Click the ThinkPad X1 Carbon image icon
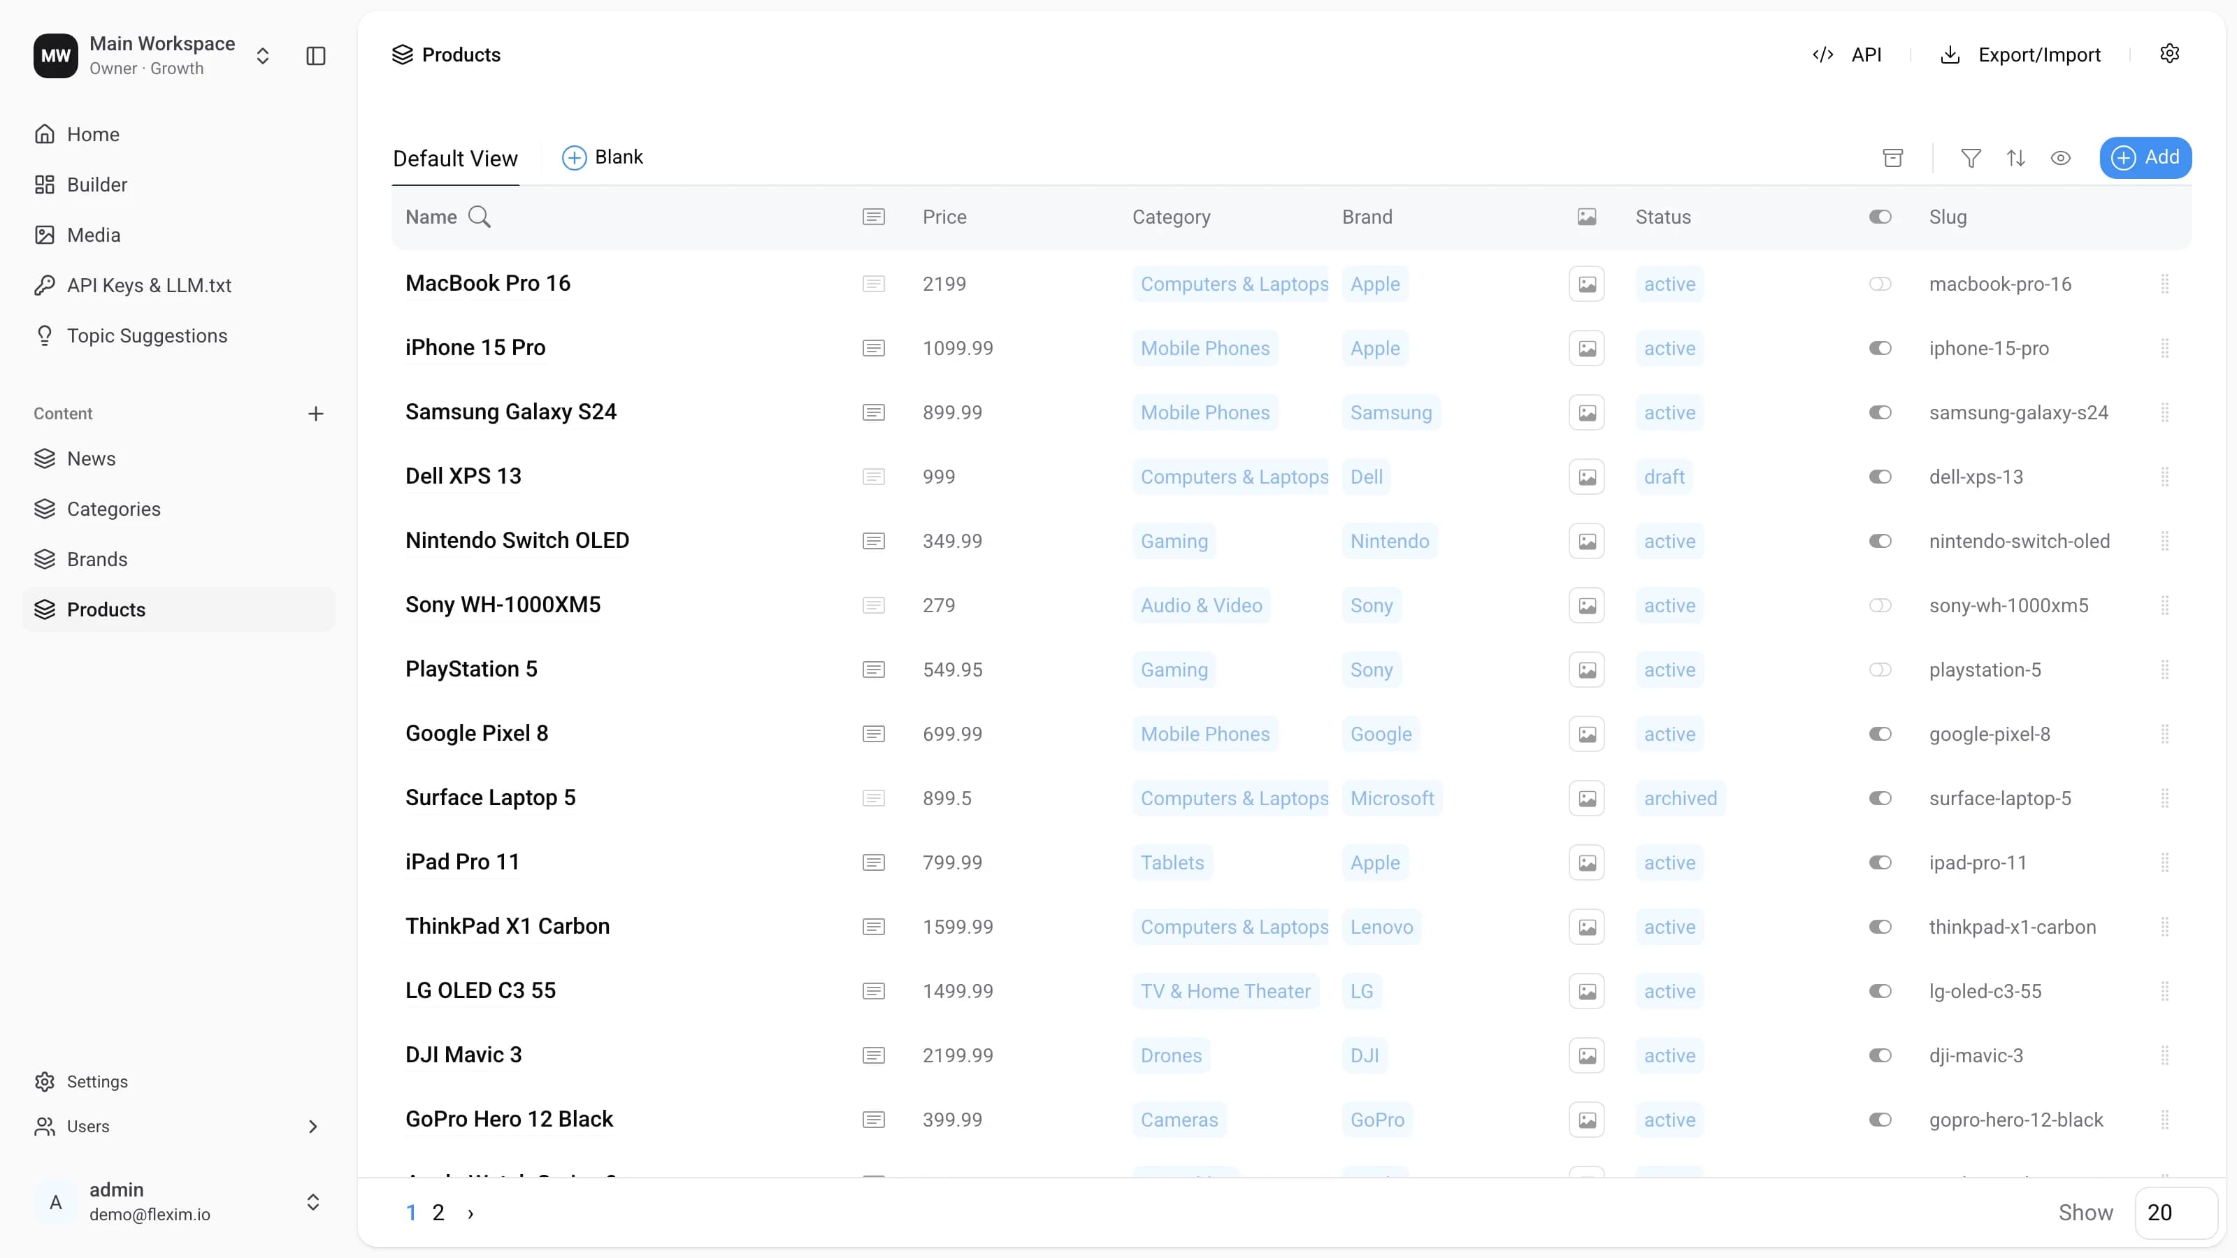This screenshot has height=1258, width=2237. pyautogui.click(x=1587, y=926)
